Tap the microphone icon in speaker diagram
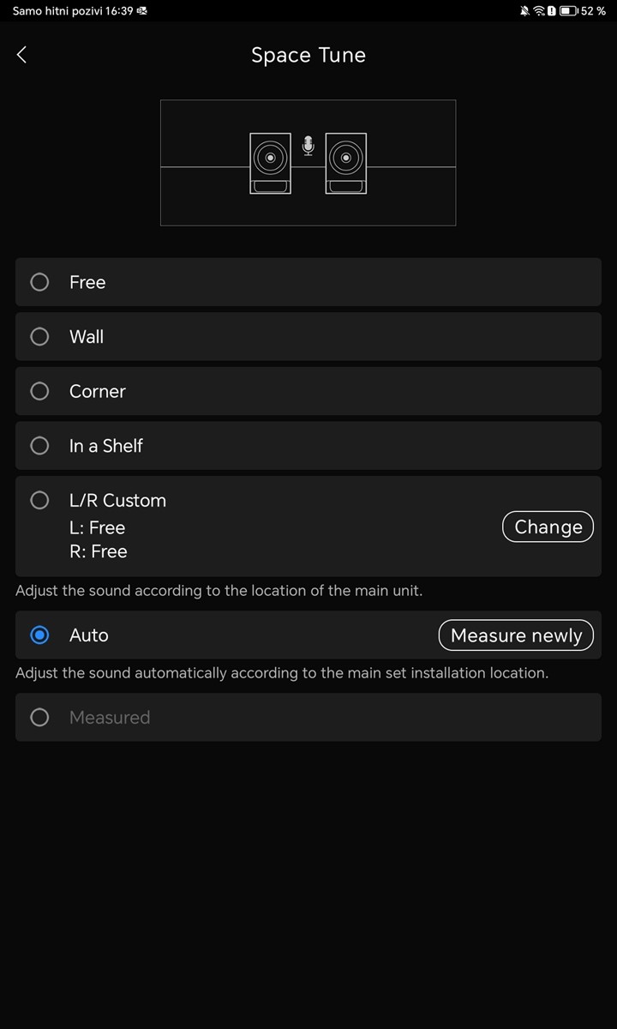 tap(308, 146)
